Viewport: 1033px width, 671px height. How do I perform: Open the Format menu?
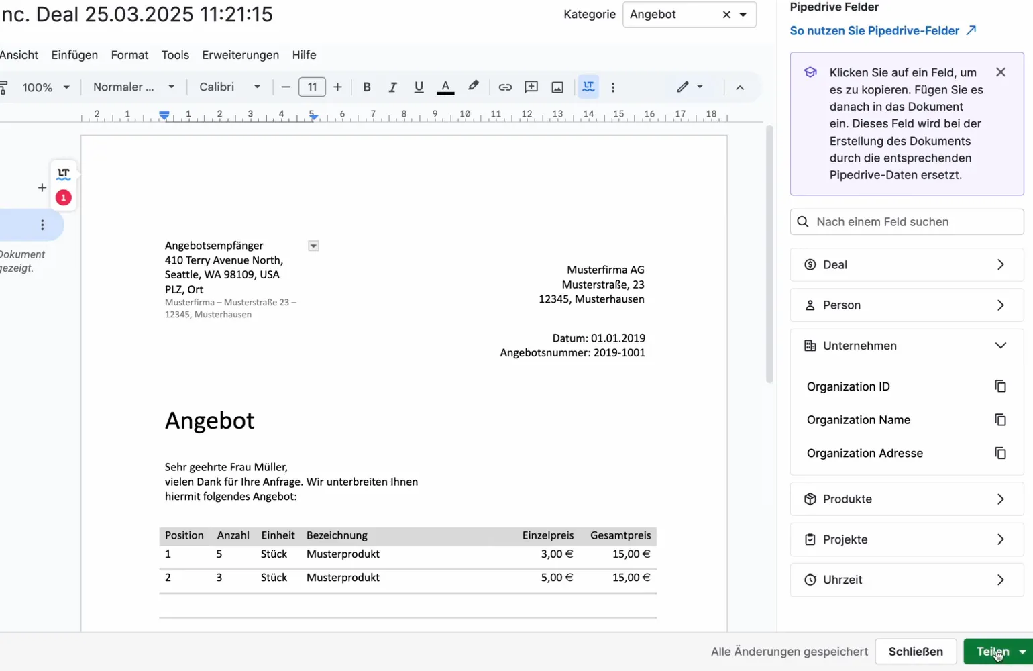pos(129,55)
